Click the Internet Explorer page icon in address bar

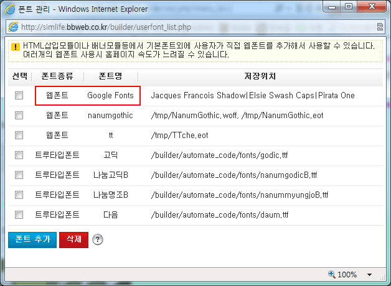coord(12,27)
